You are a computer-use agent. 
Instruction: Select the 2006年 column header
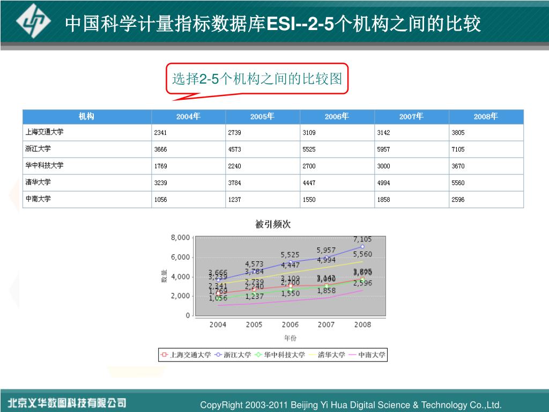[x=337, y=116]
